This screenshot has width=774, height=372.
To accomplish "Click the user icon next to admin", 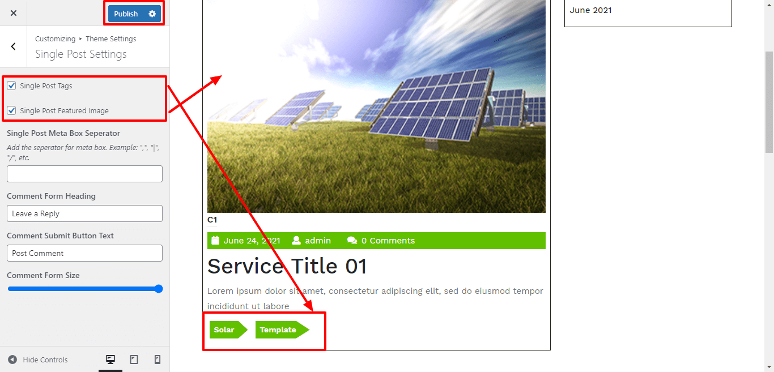I will 296,241.
